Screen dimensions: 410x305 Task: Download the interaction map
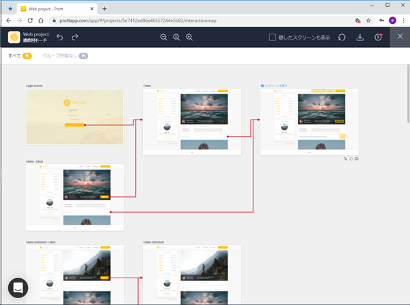coord(360,37)
